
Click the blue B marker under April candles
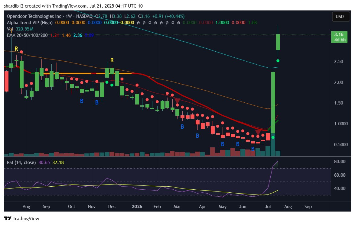pos(197,136)
